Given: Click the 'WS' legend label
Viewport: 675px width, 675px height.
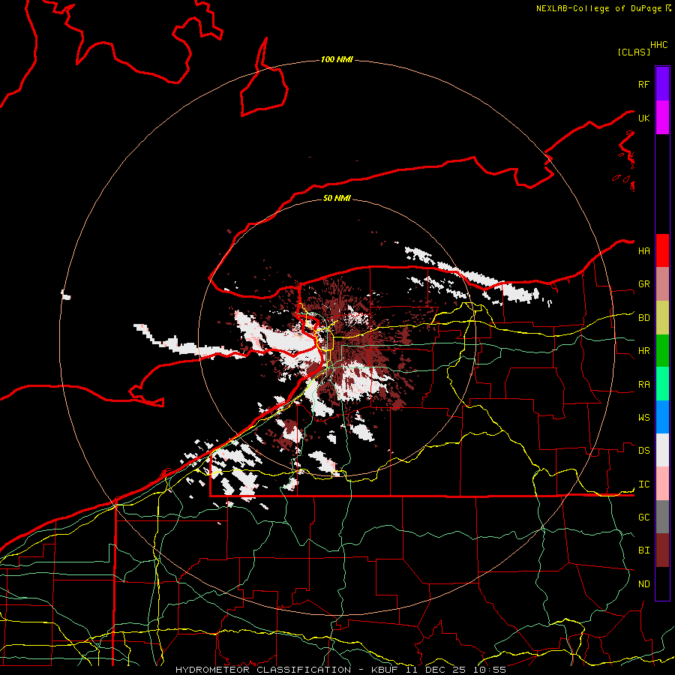Looking at the screenshot, I should pyautogui.click(x=643, y=418).
